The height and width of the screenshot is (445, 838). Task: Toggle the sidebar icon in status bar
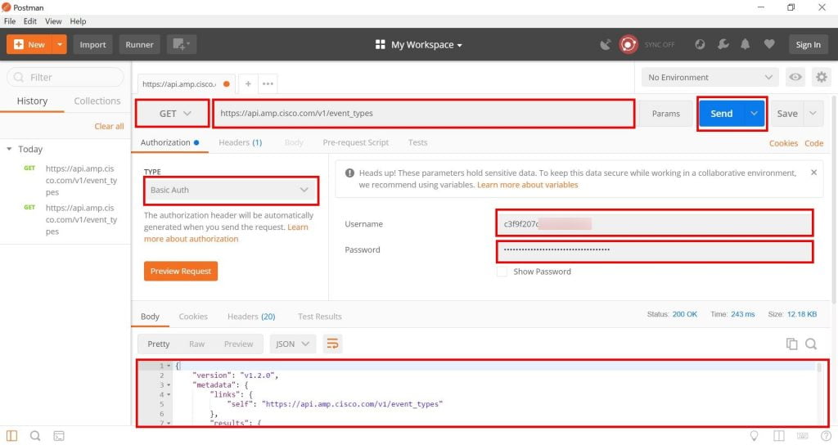[11, 436]
